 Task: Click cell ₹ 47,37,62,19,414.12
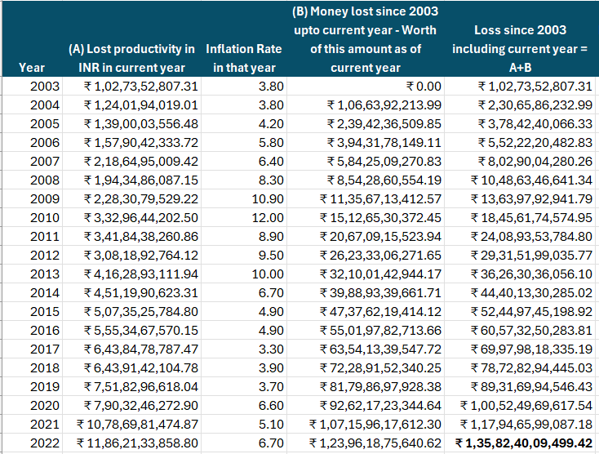(x=366, y=311)
